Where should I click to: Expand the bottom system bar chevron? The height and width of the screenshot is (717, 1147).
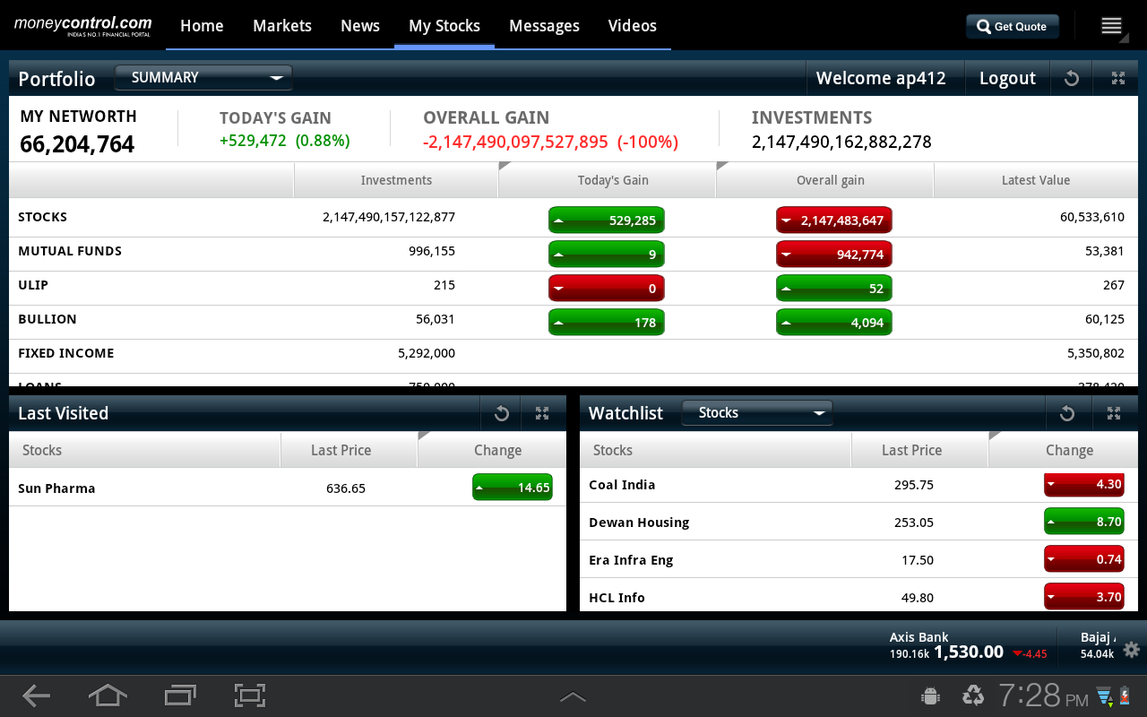pos(573,696)
